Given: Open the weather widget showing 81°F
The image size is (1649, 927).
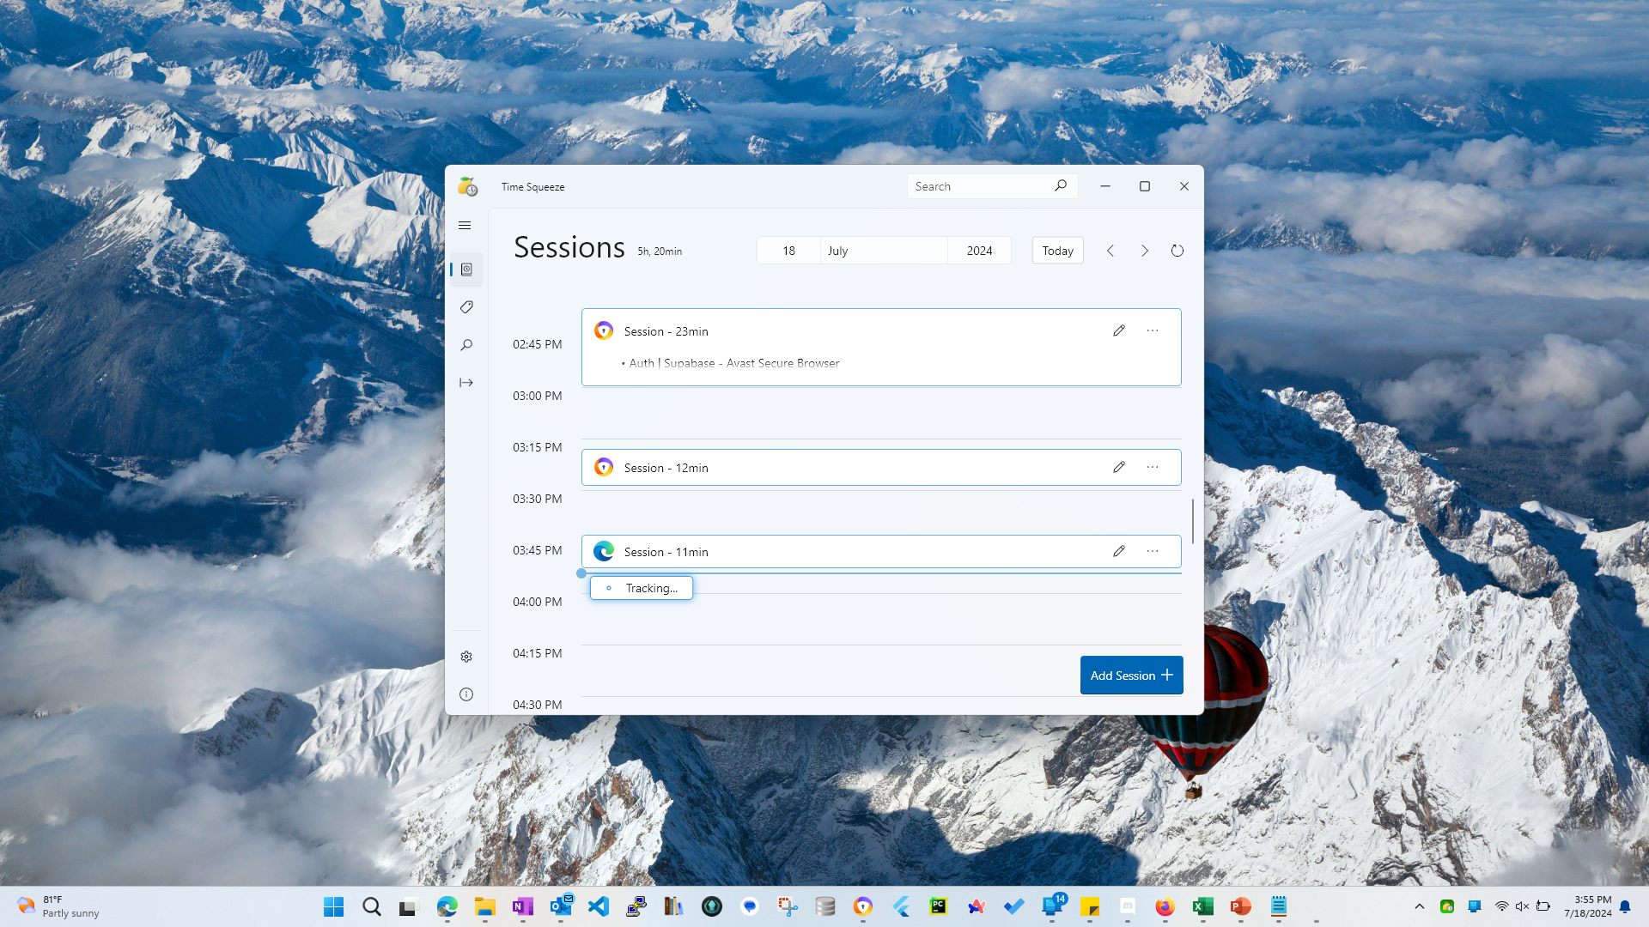Looking at the screenshot, I should point(58,906).
